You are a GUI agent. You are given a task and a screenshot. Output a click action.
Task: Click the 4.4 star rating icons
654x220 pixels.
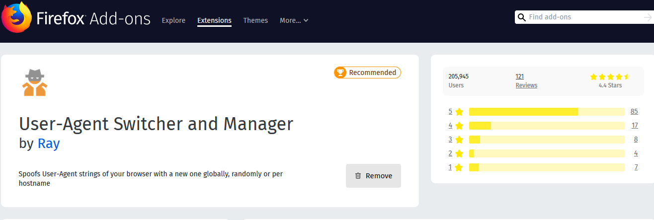point(610,76)
